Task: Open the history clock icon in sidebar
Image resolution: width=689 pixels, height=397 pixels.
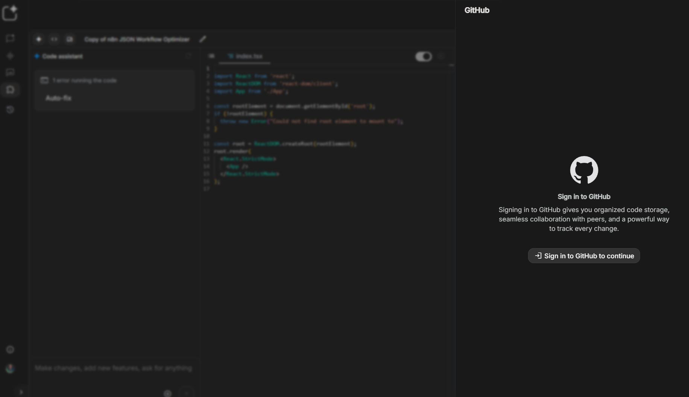Action: coord(10,110)
